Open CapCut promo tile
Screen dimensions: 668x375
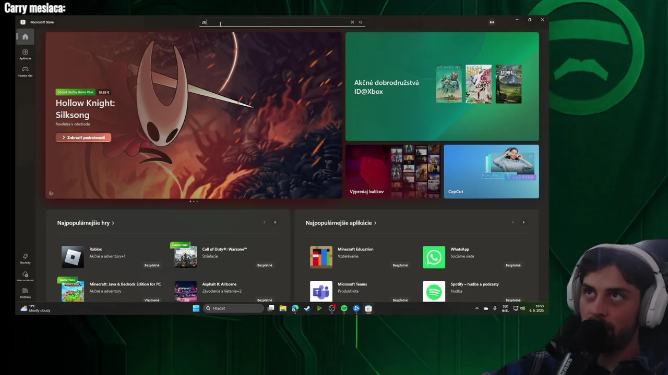point(491,171)
